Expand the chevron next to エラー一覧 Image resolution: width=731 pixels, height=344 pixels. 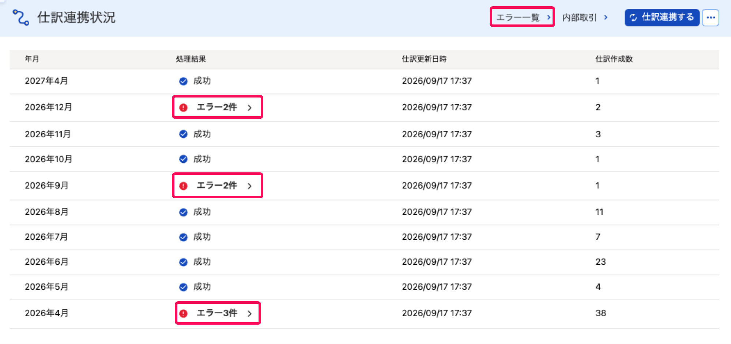point(549,17)
